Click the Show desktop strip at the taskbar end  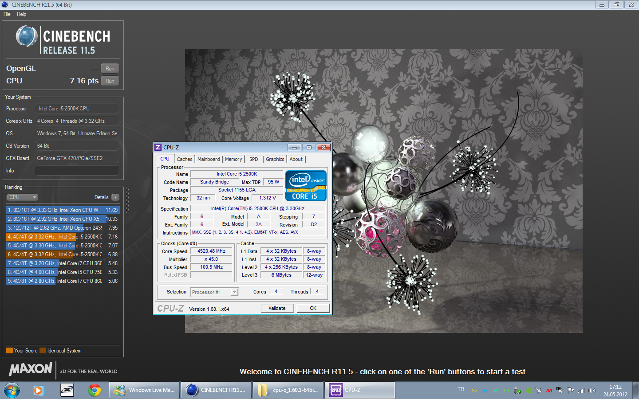pos(636,391)
